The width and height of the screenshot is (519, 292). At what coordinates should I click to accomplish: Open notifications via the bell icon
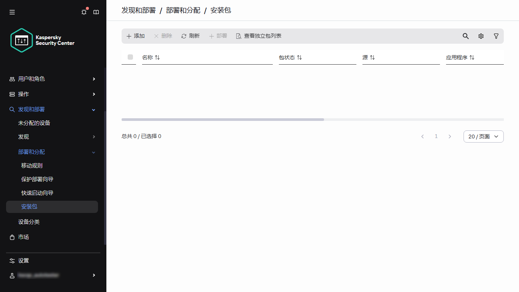pyautogui.click(x=84, y=12)
